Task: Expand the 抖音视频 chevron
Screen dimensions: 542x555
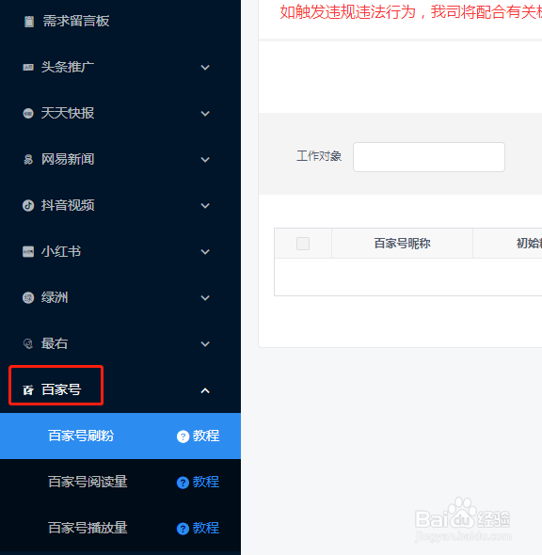Action: click(x=205, y=206)
